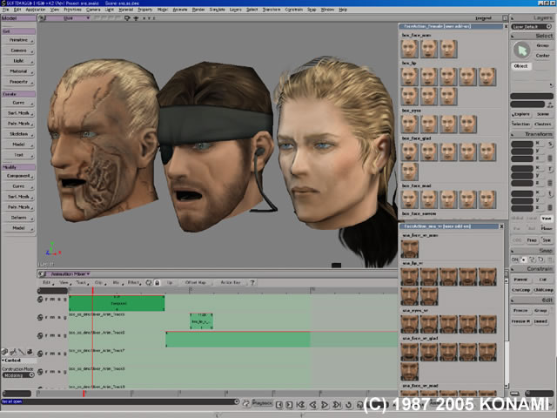The height and width of the screenshot is (418, 557).
Task: Click the Clusters button
Action: point(542,124)
